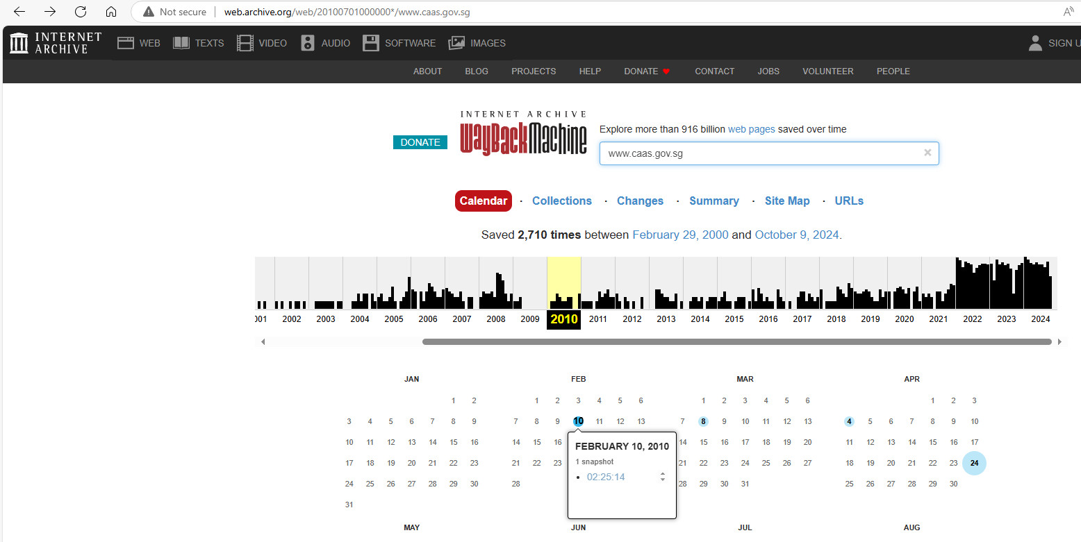
Task: Open the Web section icon
Action: click(x=125, y=43)
